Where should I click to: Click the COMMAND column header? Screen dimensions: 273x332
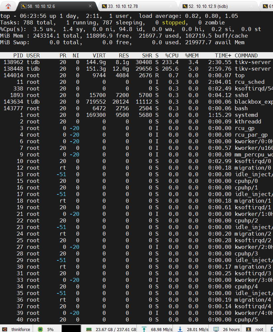point(246,55)
